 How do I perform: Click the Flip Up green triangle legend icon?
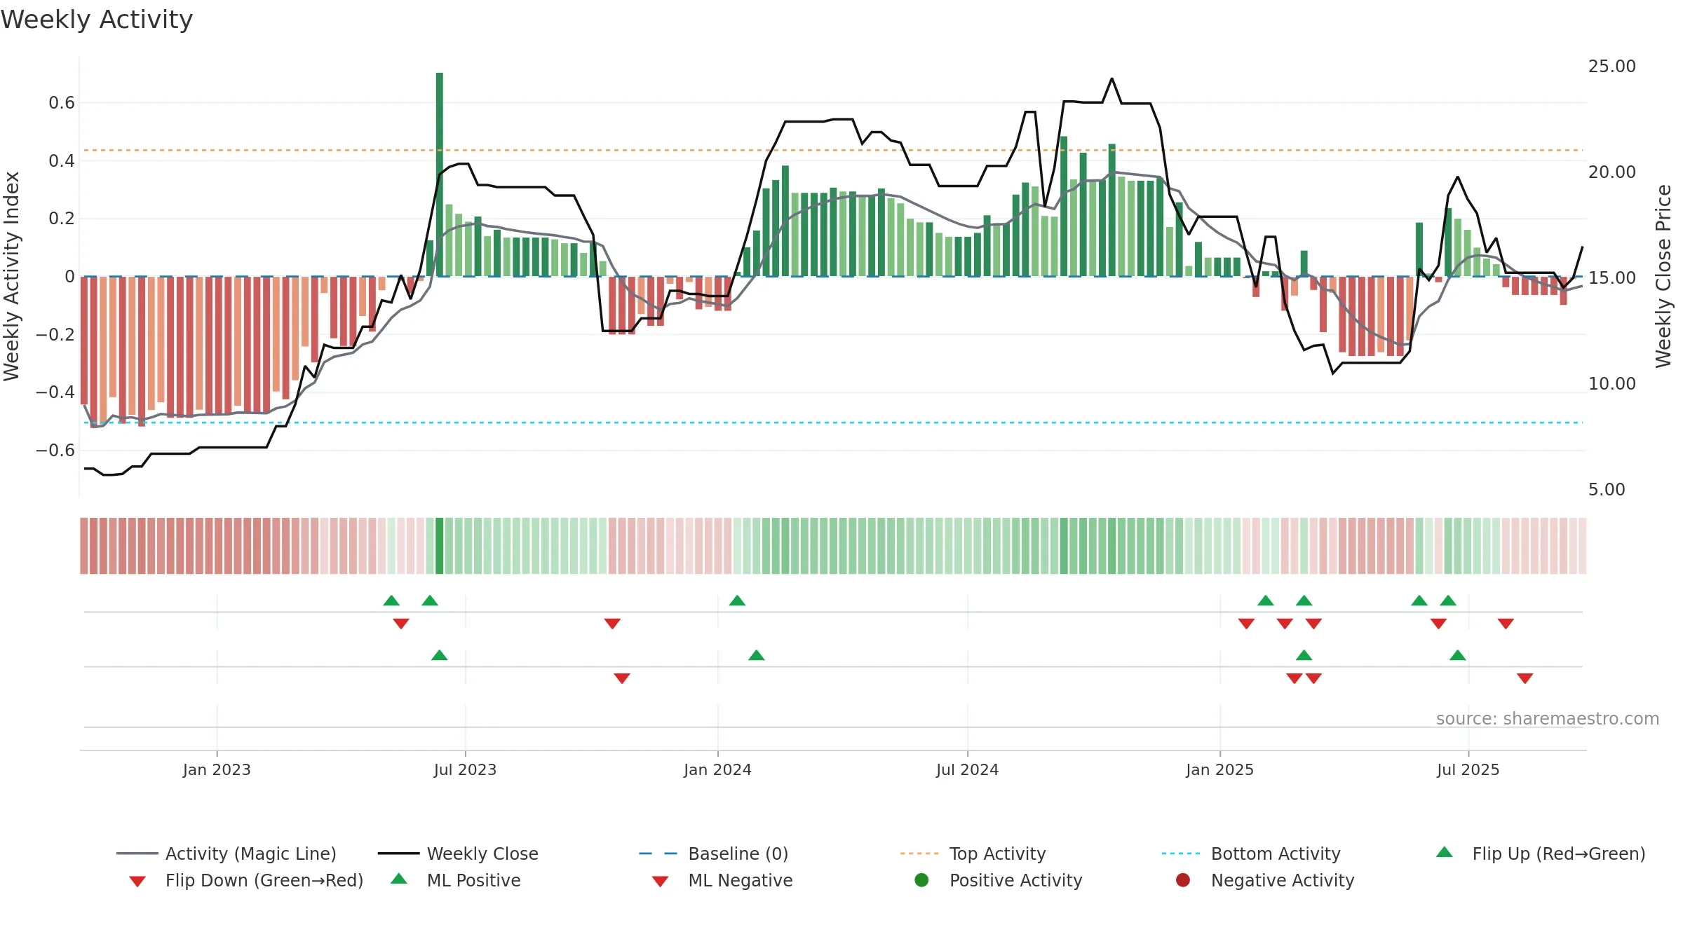pyautogui.click(x=1444, y=852)
